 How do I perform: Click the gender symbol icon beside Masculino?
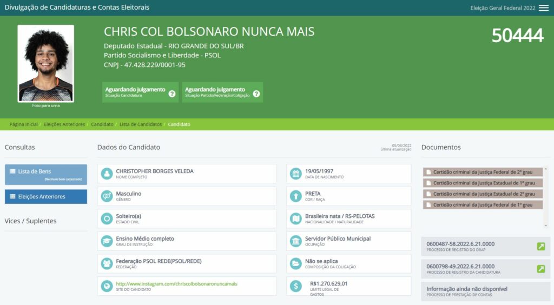(x=107, y=196)
